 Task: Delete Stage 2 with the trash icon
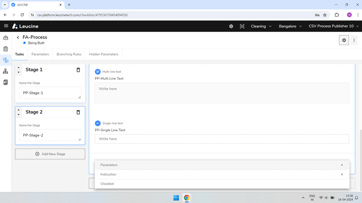[x=78, y=112]
